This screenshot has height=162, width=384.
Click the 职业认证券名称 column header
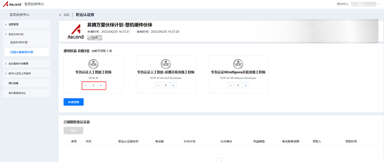pyautogui.click(x=129, y=142)
